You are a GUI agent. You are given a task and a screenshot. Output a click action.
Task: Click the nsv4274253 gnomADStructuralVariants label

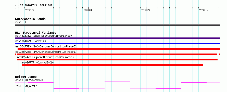tap(45, 57)
